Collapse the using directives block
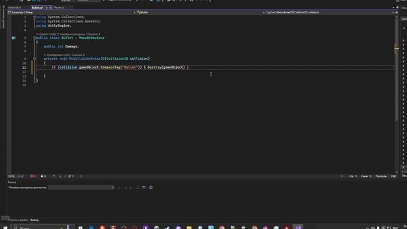 (x=34, y=17)
